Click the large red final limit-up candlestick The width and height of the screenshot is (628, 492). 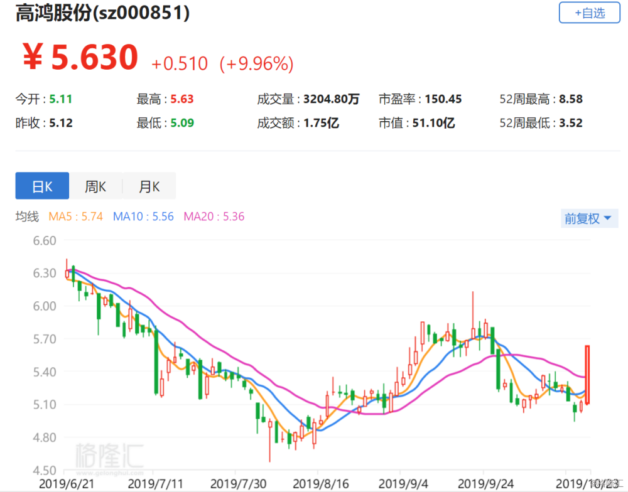pyautogui.click(x=587, y=375)
